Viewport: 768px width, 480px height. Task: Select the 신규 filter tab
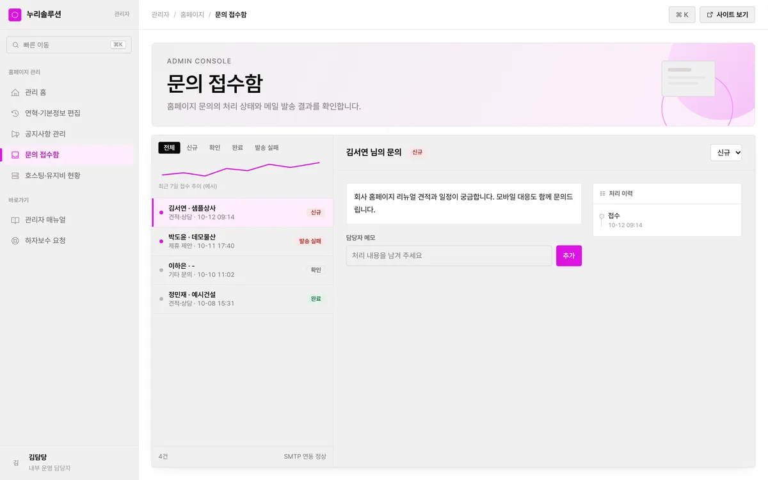pos(192,148)
